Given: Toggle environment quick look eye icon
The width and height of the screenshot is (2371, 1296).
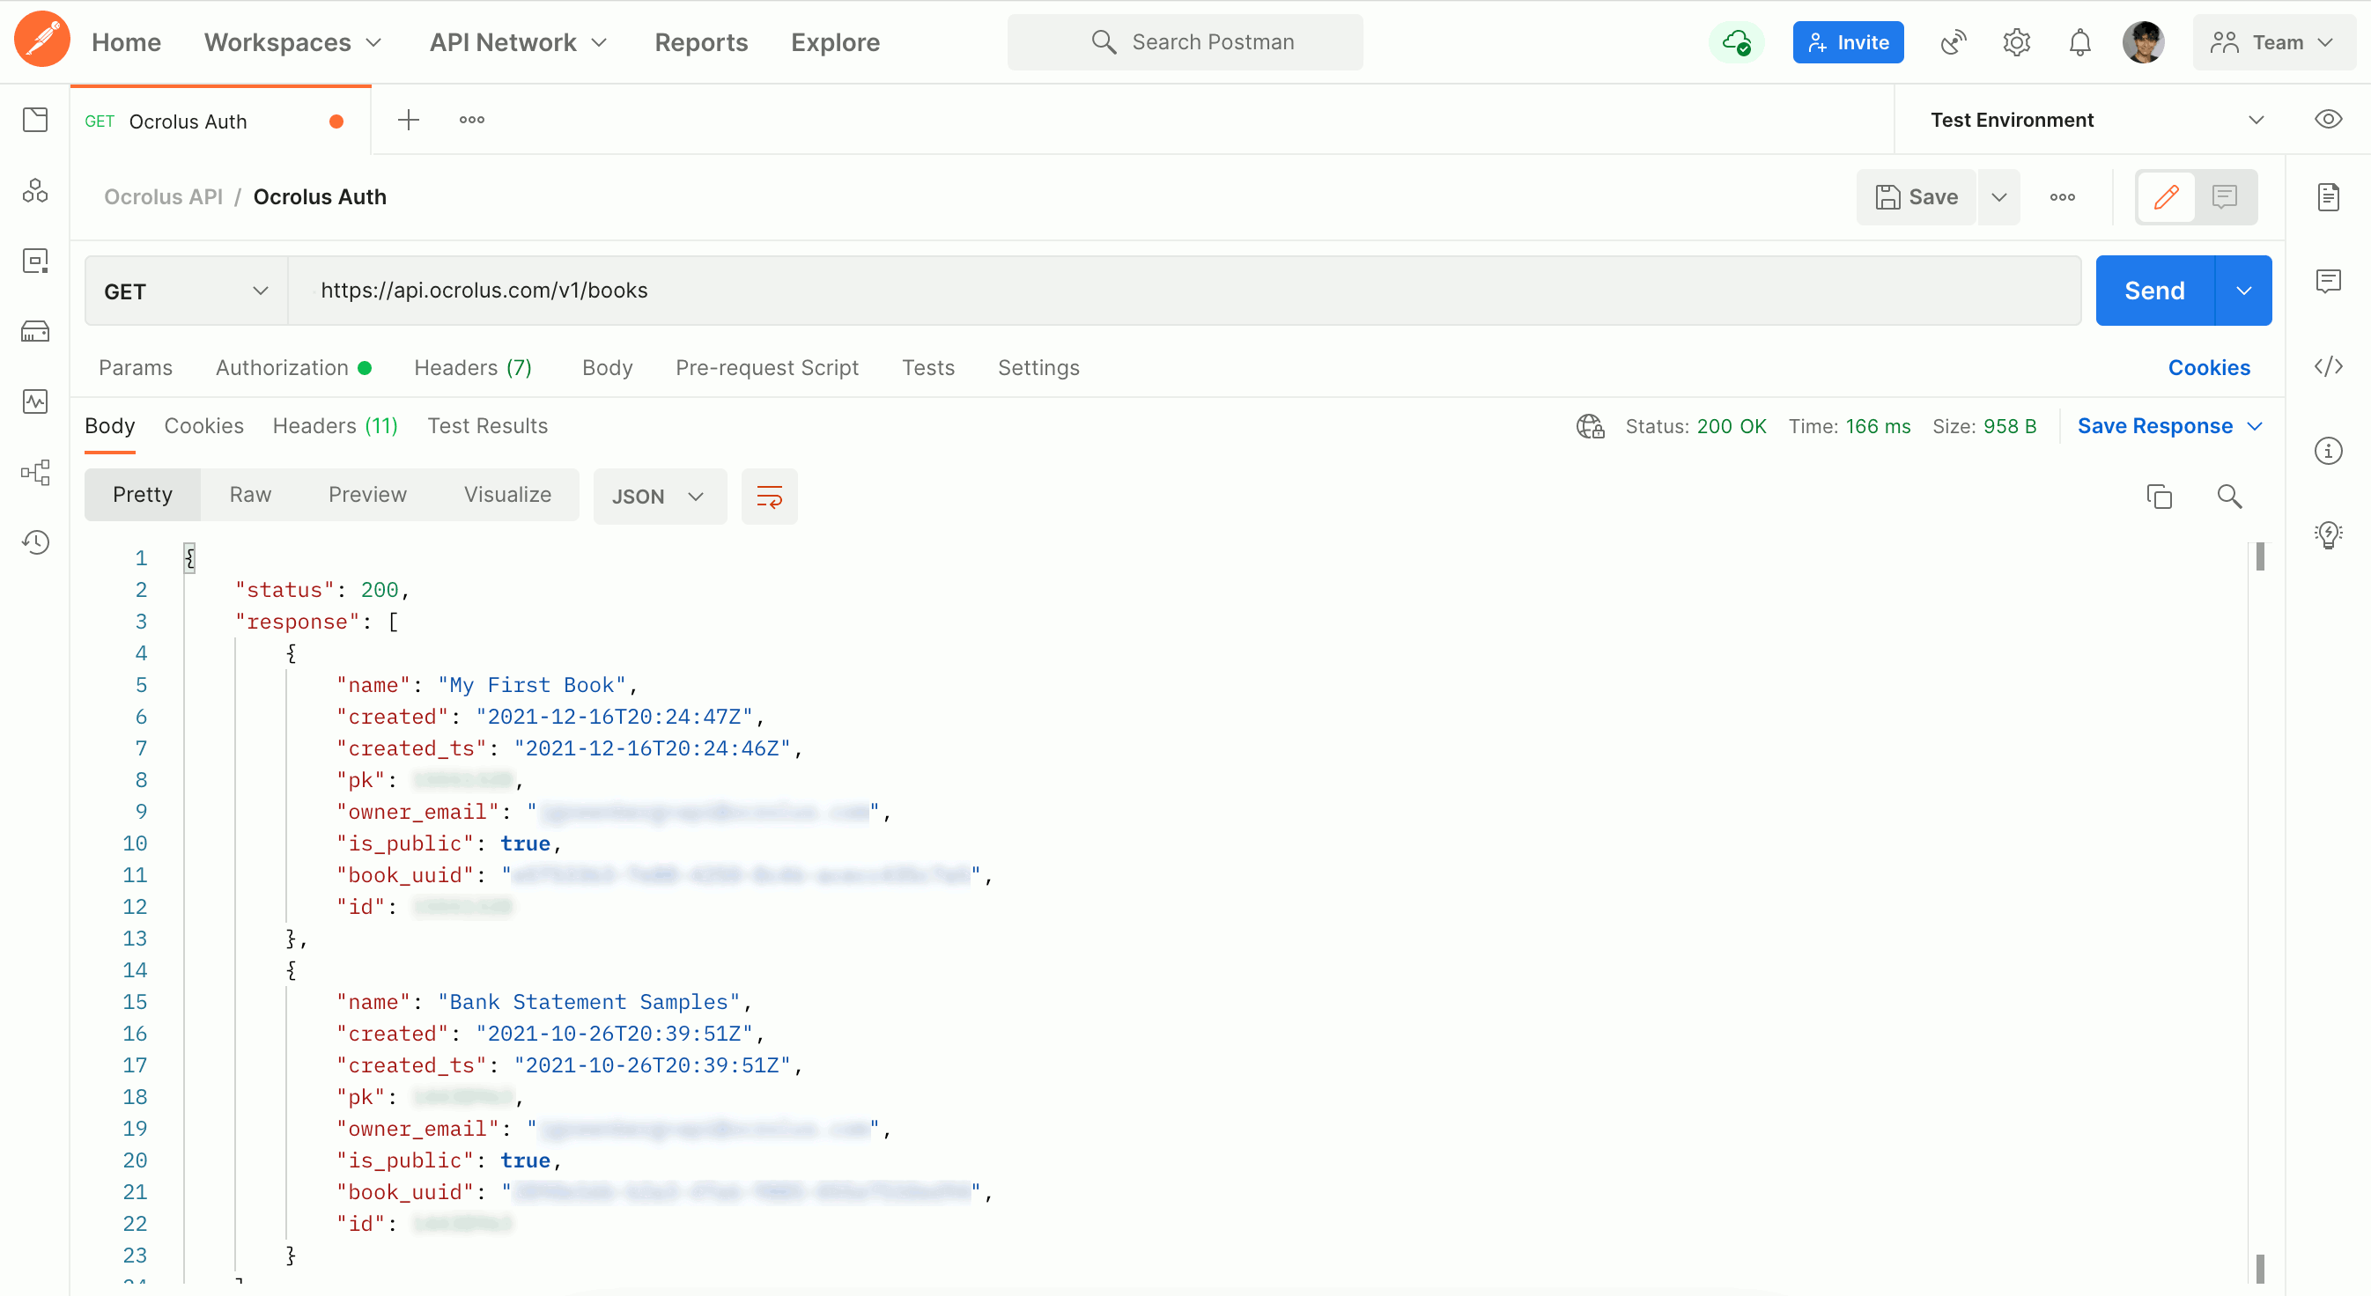Looking at the screenshot, I should (x=2328, y=120).
